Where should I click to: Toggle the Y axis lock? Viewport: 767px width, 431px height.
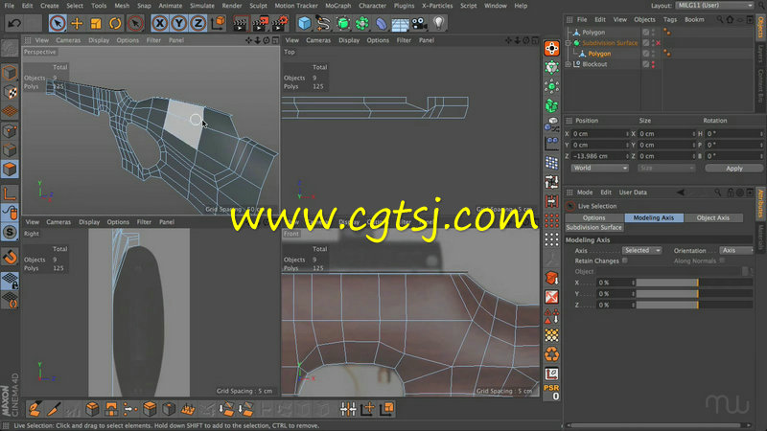click(179, 23)
